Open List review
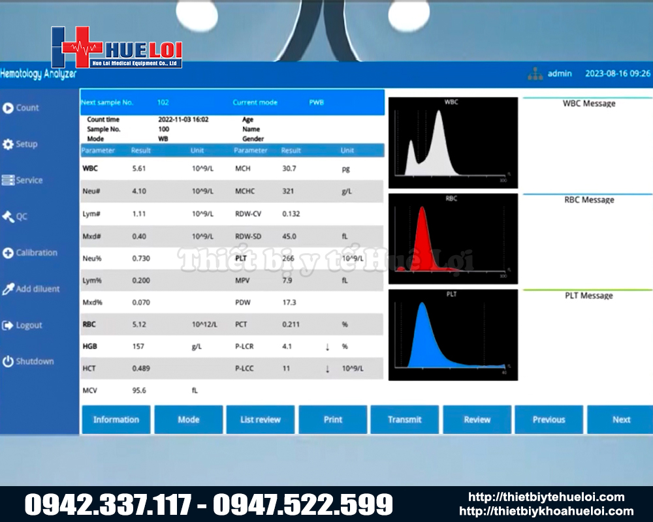This screenshot has height=522, width=653. click(260, 420)
